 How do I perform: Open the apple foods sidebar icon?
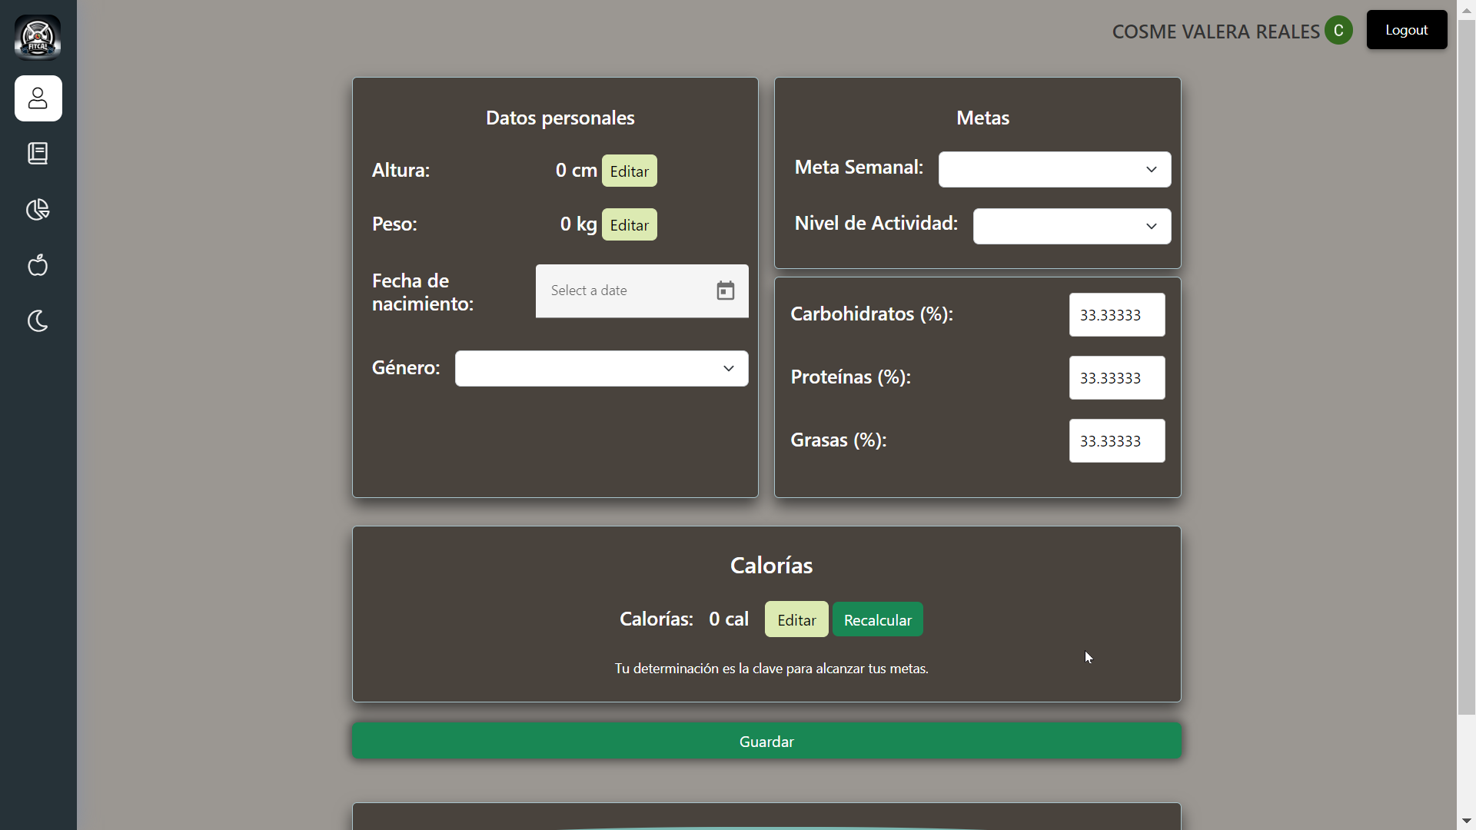coord(38,266)
